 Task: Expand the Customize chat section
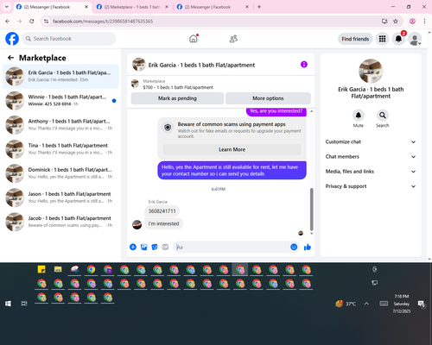(x=371, y=141)
